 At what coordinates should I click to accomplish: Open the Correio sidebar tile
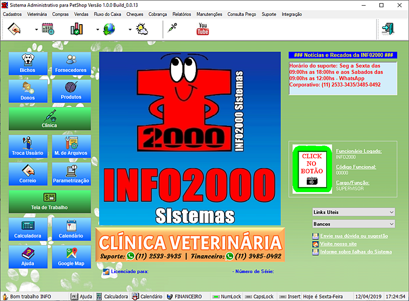click(x=28, y=174)
